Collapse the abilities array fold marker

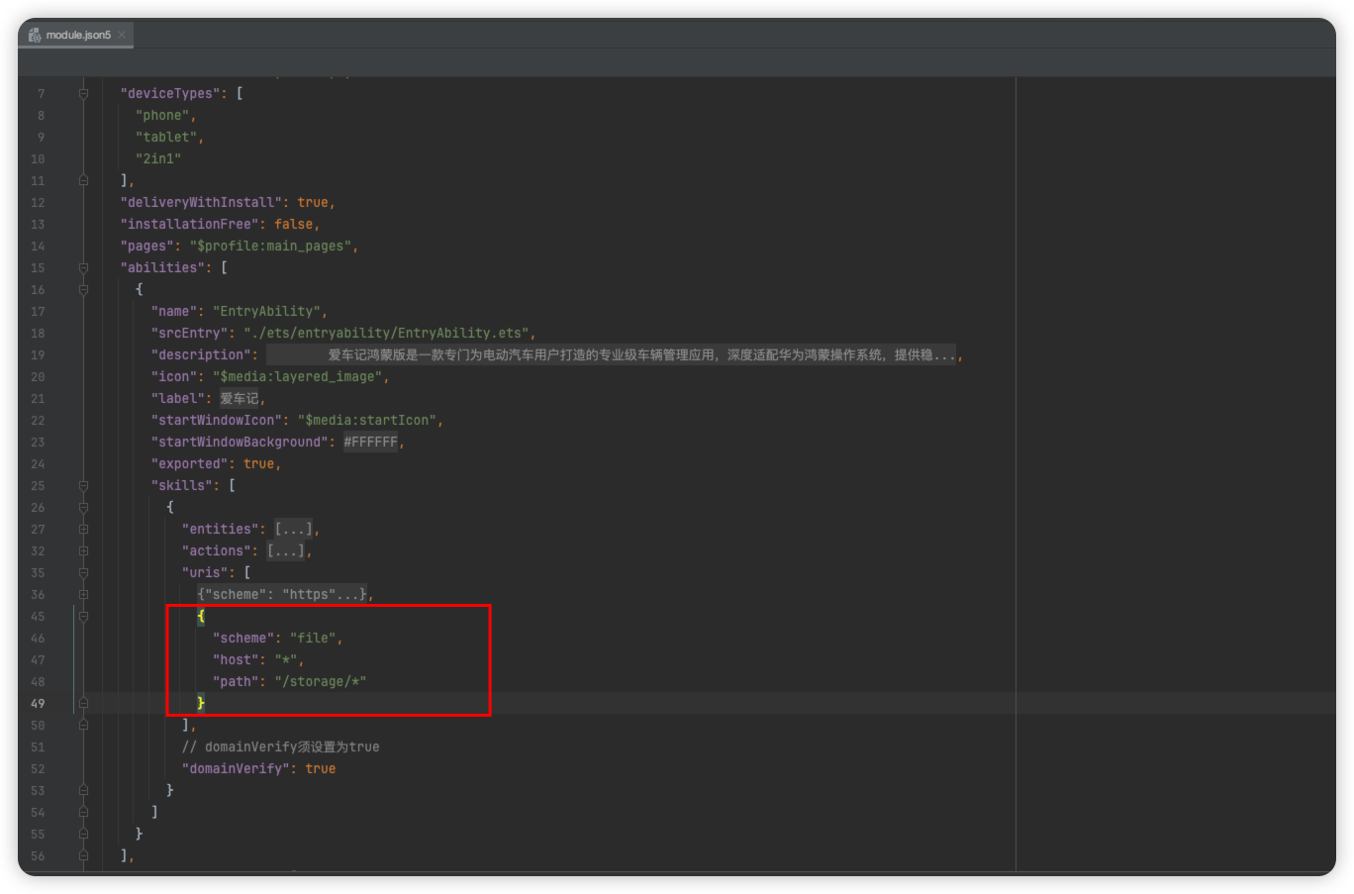[83, 267]
